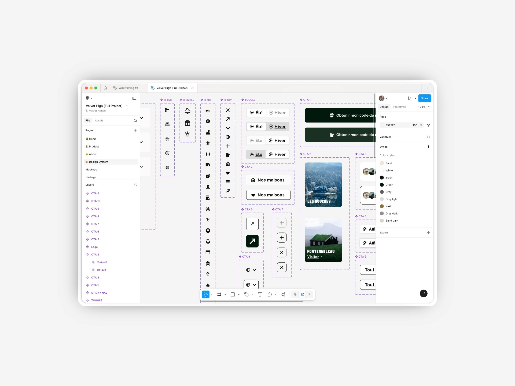This screenshot has width=515, height=386.
Task: Open the window ellipsis menu
Action: (x=427, y=88)
